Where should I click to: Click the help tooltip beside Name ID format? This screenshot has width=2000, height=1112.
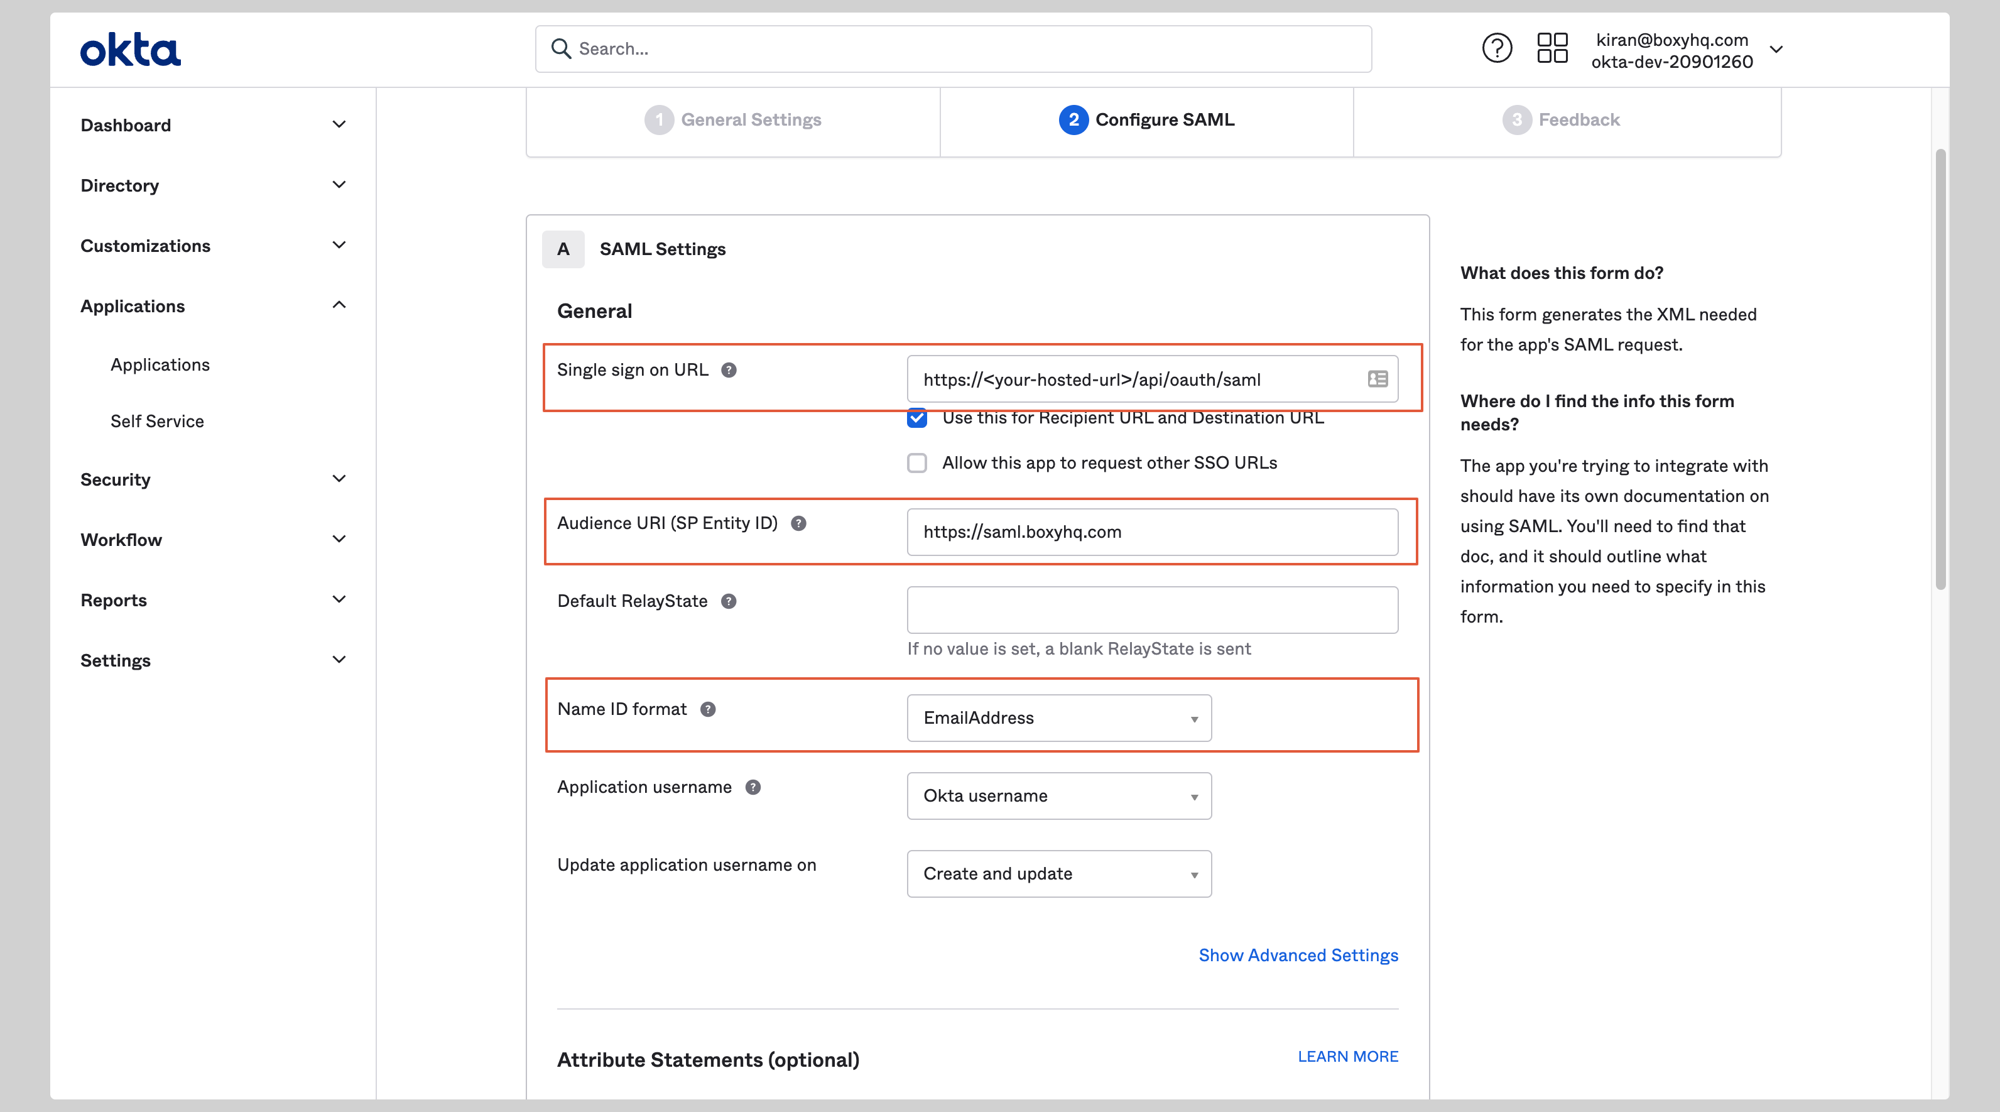tap(709, 709)
